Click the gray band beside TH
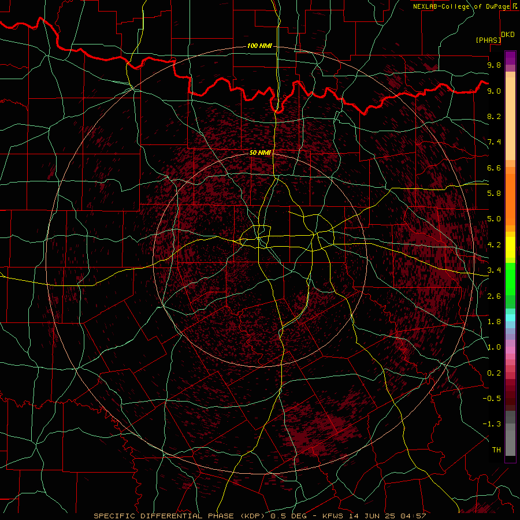The height and width of the screenshot is (520, 520). [510, 443]
